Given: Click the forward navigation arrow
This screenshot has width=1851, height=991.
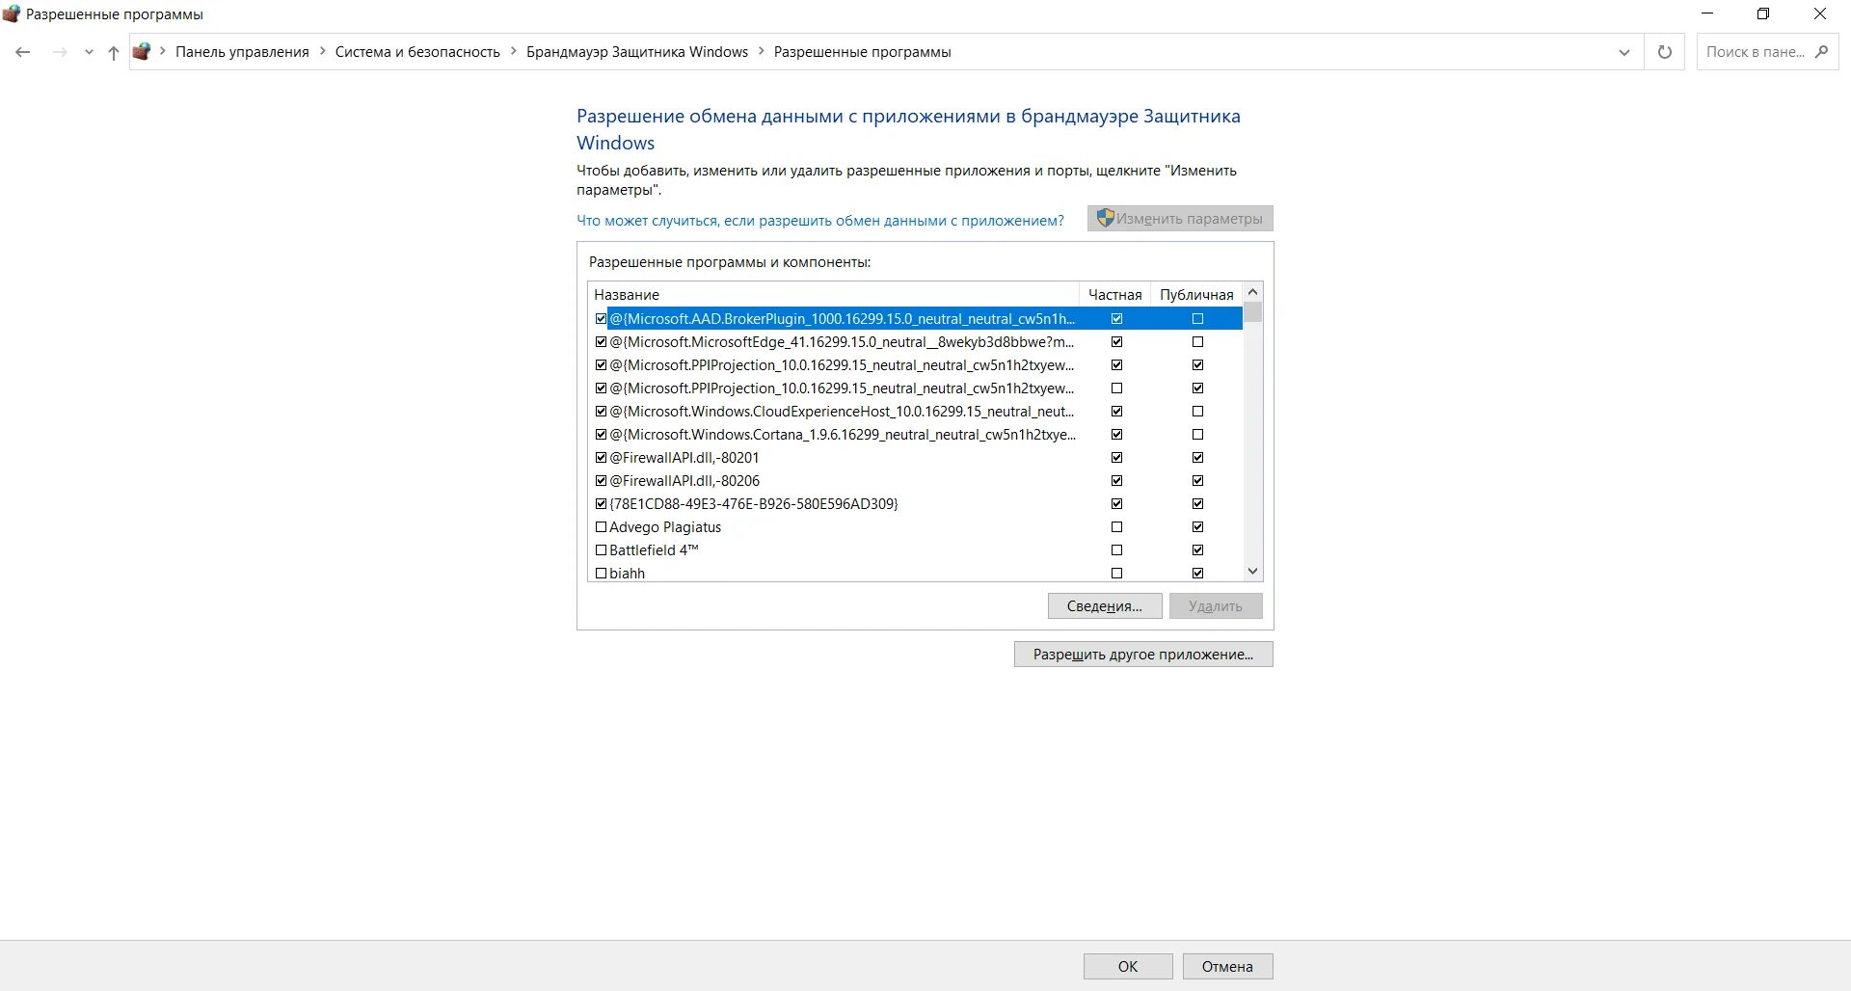Looking at the screenshot, I should (x=60, y=52).
